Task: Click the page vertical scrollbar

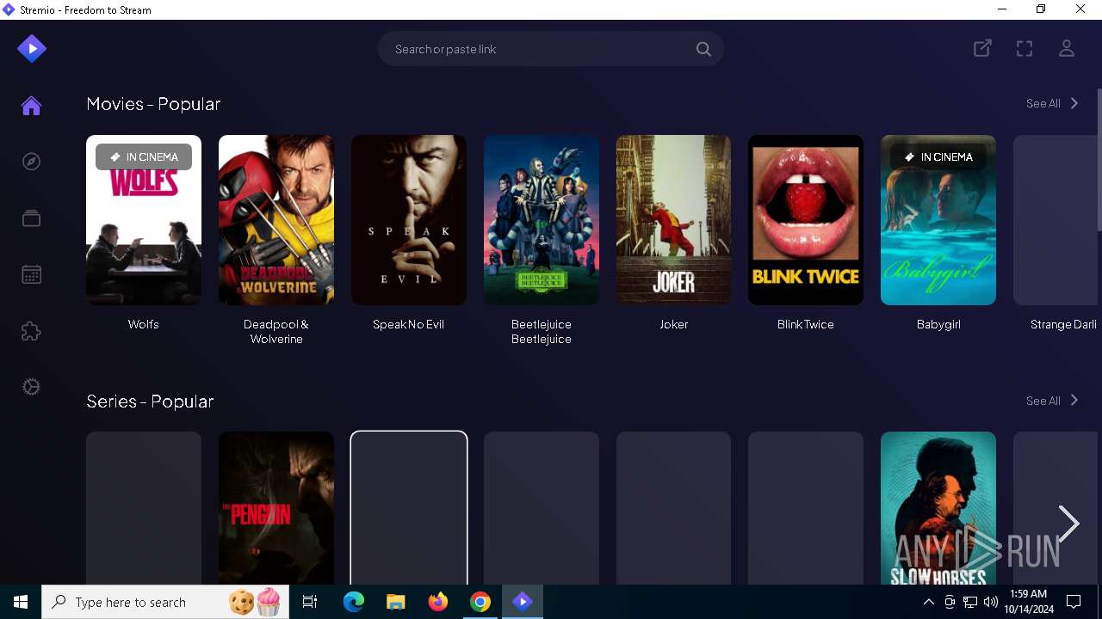Action: (x=1099, y=160)
